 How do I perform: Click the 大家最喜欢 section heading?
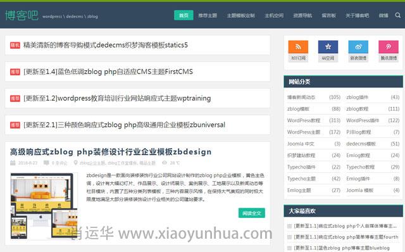[x=302, y=211]
